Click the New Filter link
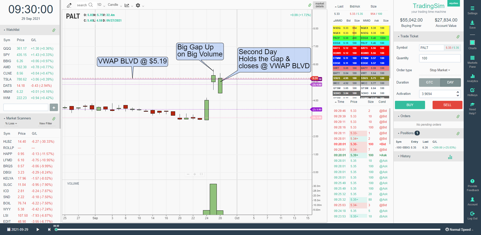 tap(45, 123)
